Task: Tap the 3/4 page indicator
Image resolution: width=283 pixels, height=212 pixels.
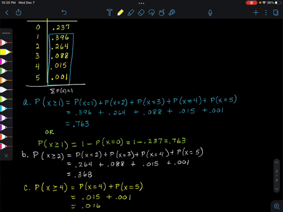Action: [x=277, y=175]
